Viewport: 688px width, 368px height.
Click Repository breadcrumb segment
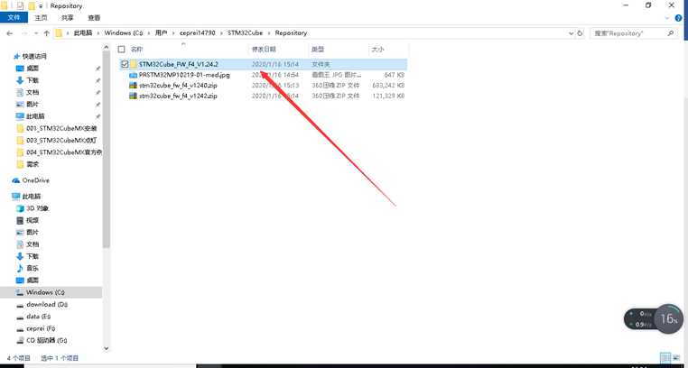click(x=291, y=32)
